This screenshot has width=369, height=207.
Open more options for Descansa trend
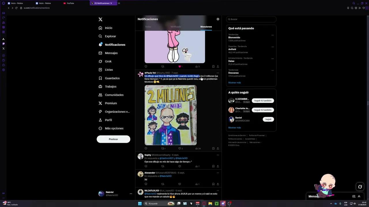(x=272, y=70)
